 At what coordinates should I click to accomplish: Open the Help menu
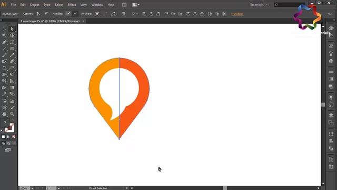(111, 5)
